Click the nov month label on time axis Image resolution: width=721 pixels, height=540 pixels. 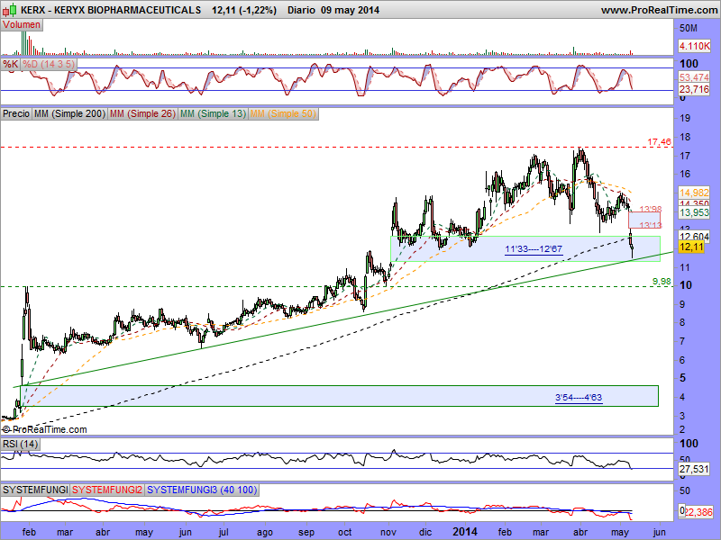pos(388,532)
